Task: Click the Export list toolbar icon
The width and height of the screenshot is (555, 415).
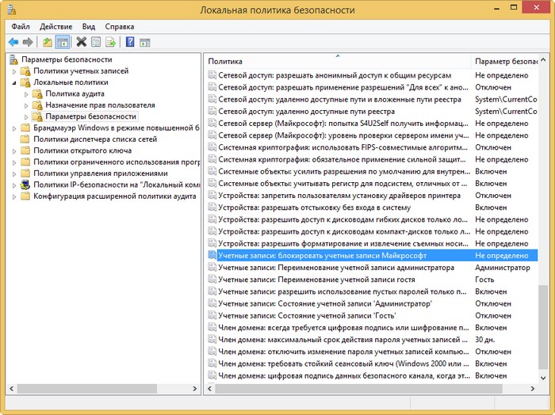Action: tap(110, 42)
